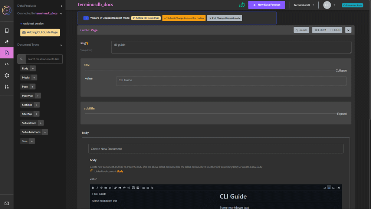
Task: Switch to JSON view
Action: point(335,30)
